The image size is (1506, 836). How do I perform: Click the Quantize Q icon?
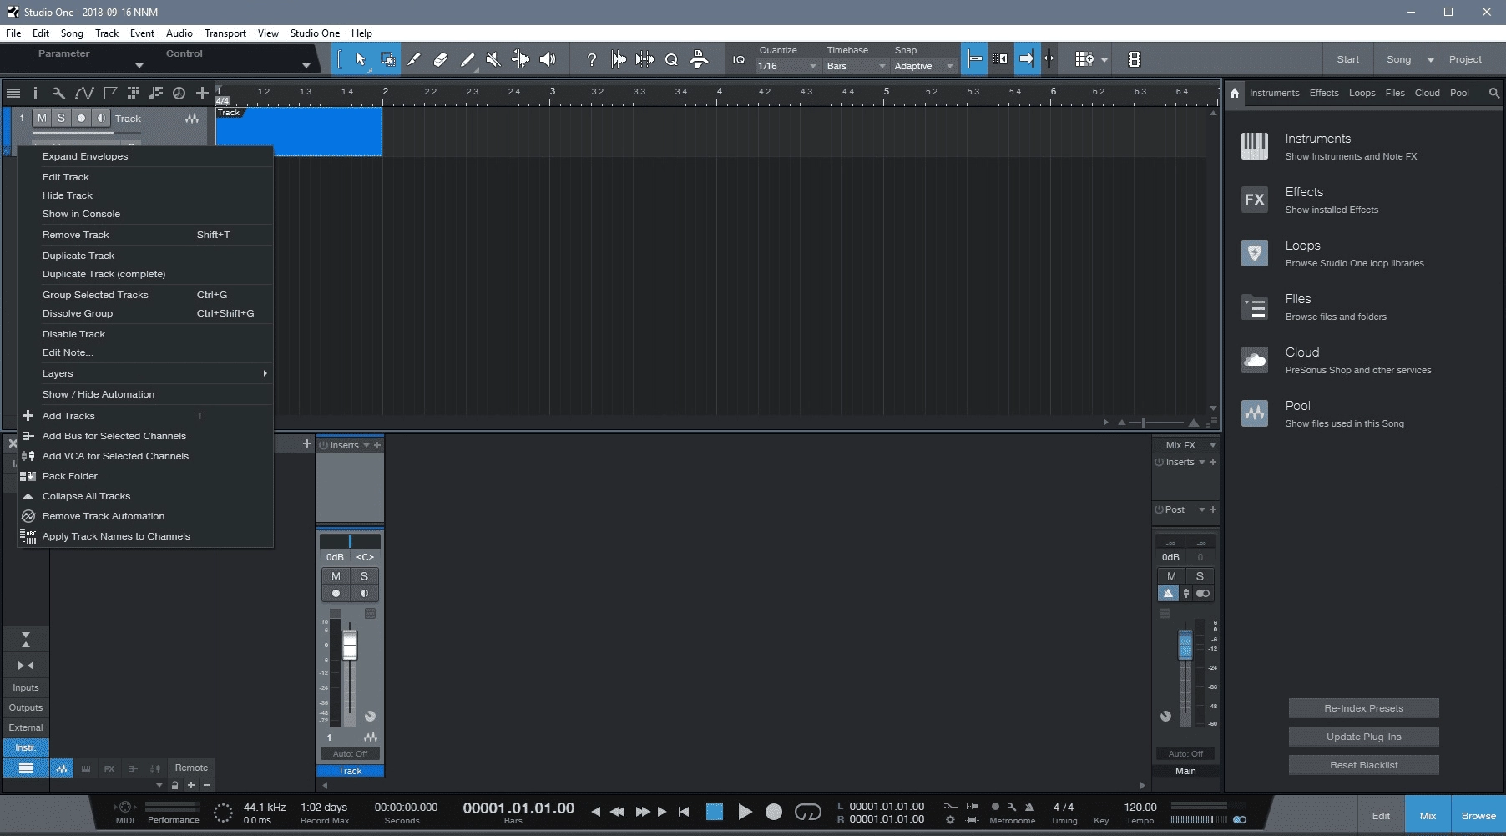pos(671,59)
